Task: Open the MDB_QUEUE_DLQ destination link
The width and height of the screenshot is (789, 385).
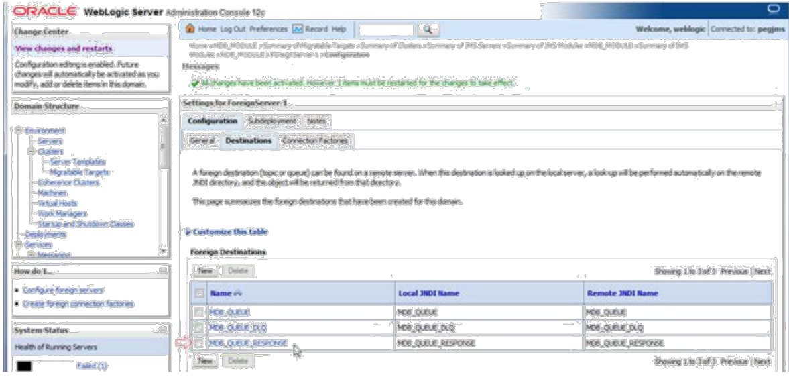Action: tap(238, 327)
